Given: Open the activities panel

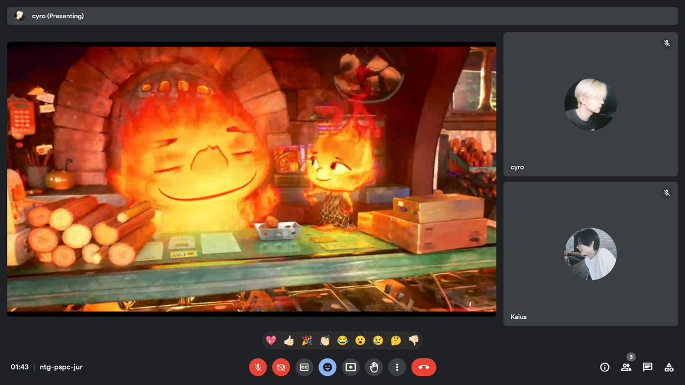Looking at the screenshot, I should coord(669,367).
